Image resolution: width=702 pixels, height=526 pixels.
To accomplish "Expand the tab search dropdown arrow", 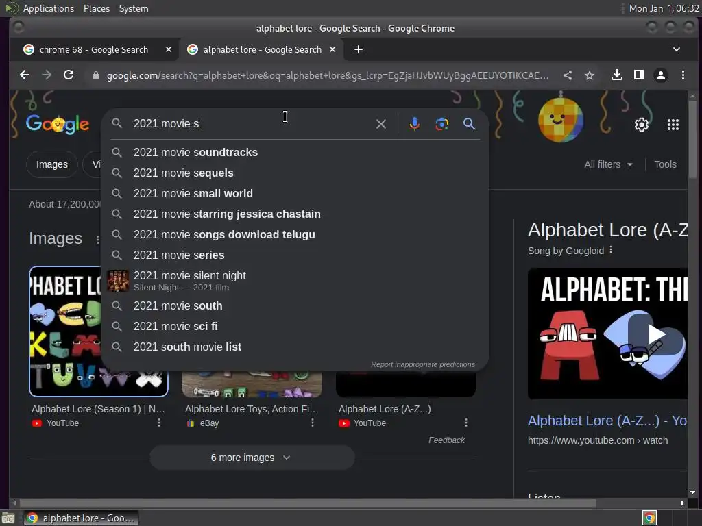I will (677, 49).
